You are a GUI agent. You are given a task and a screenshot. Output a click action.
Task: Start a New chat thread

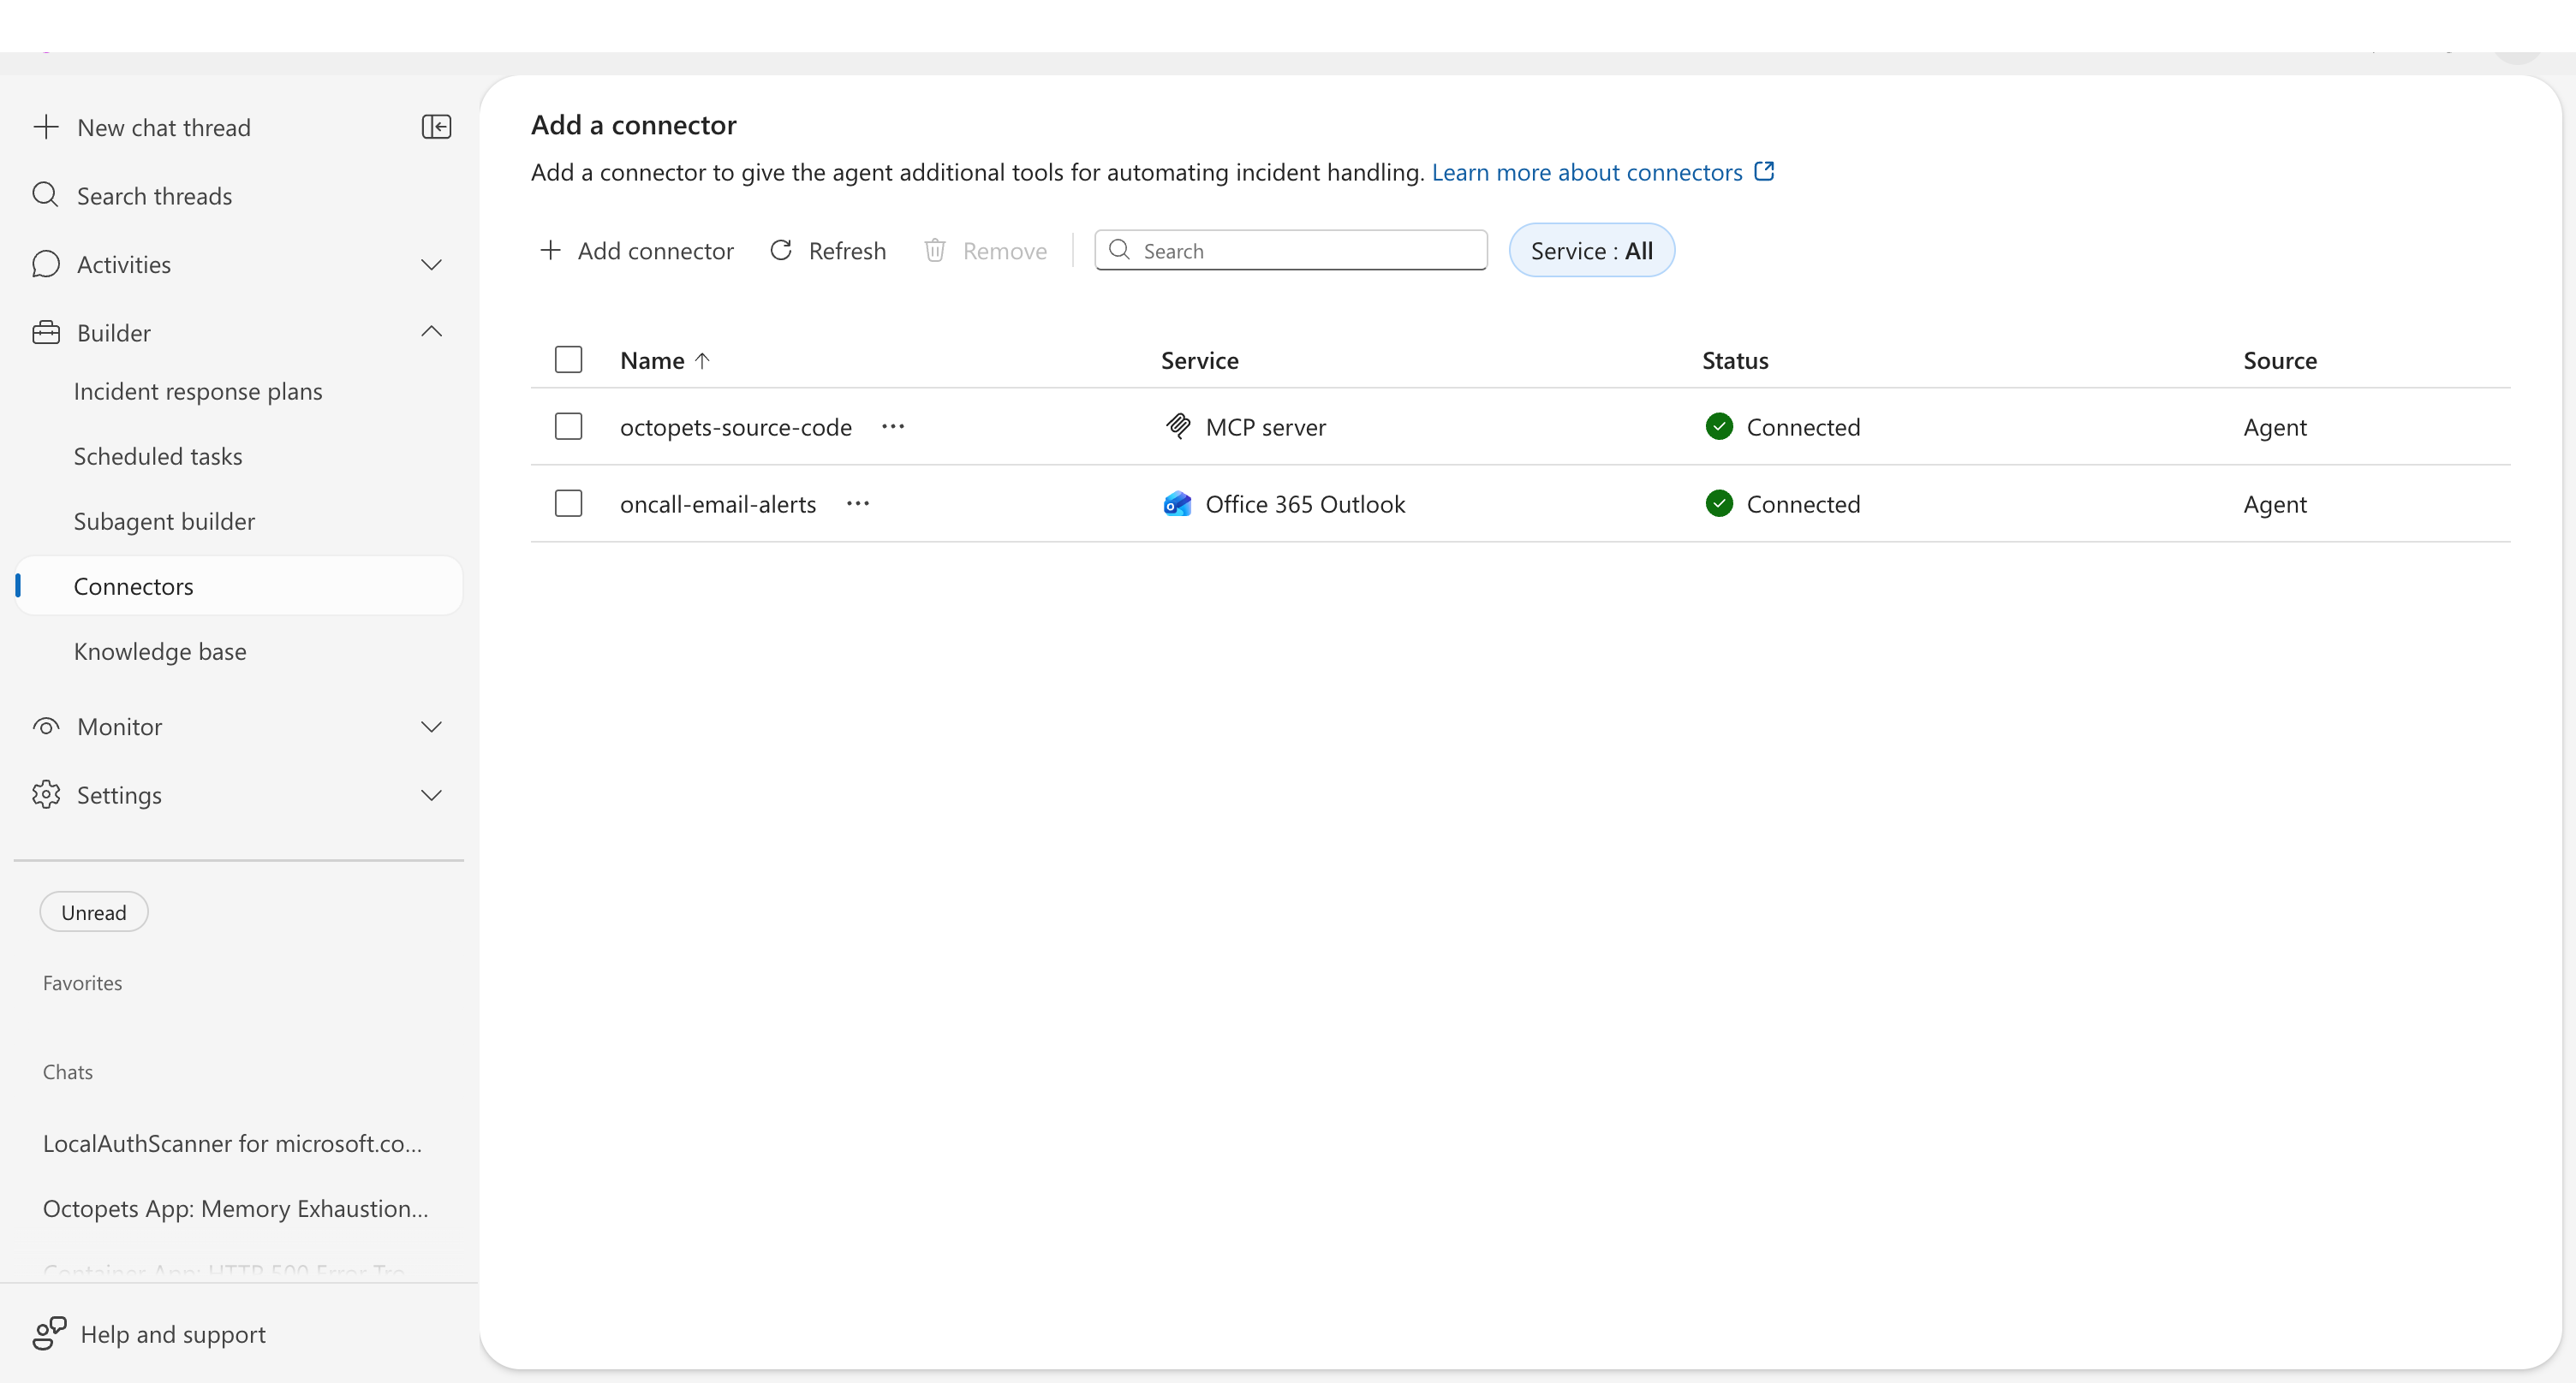[164, 127]
